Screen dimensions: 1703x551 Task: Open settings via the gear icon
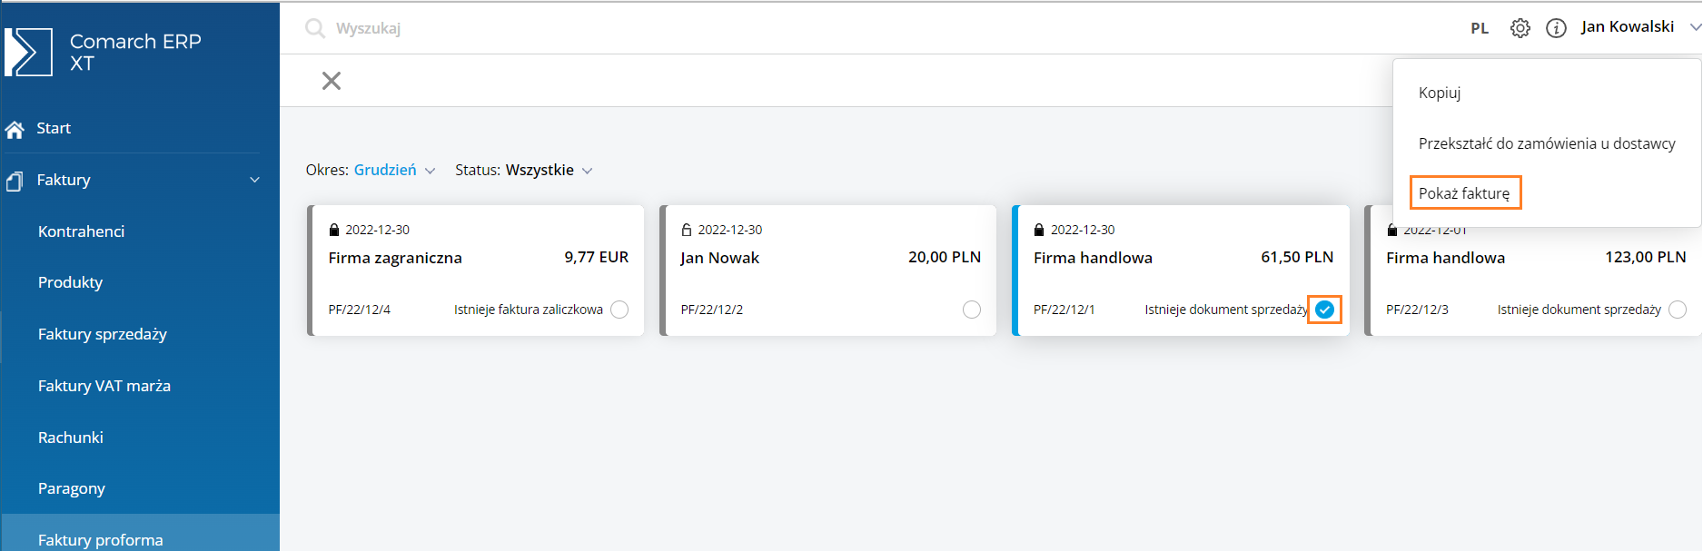(x=1520, y=28)
